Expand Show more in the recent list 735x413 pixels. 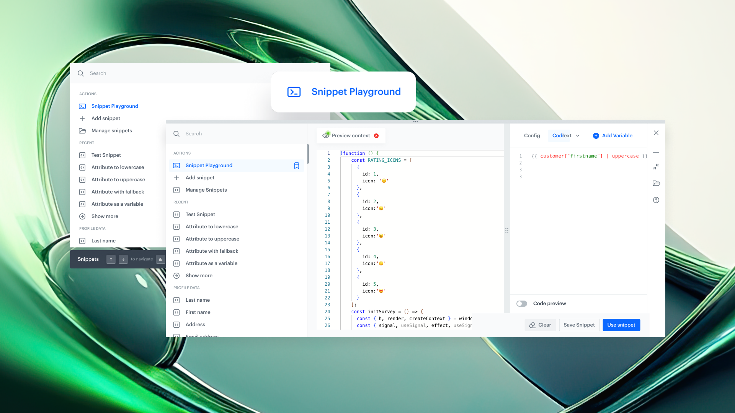tap(199, 276)
